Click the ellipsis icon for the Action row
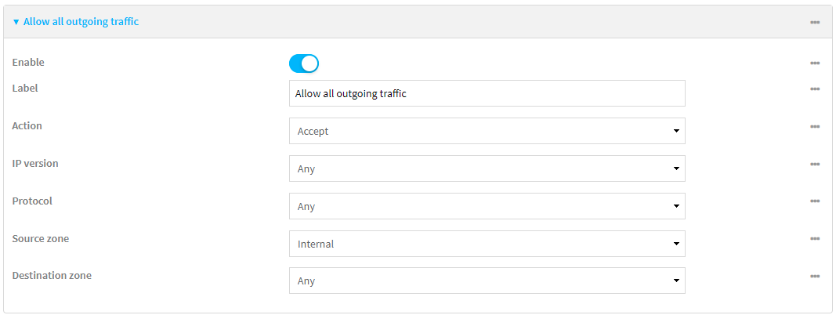The height and width of the screenshot is (315, 836). 815,126
